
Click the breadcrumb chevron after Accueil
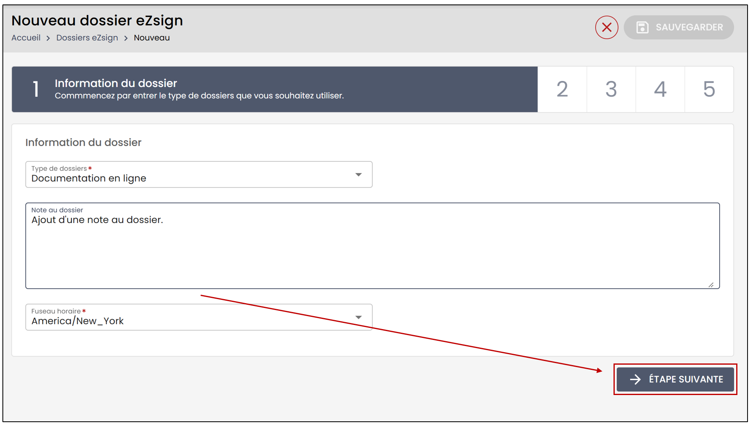48,38
